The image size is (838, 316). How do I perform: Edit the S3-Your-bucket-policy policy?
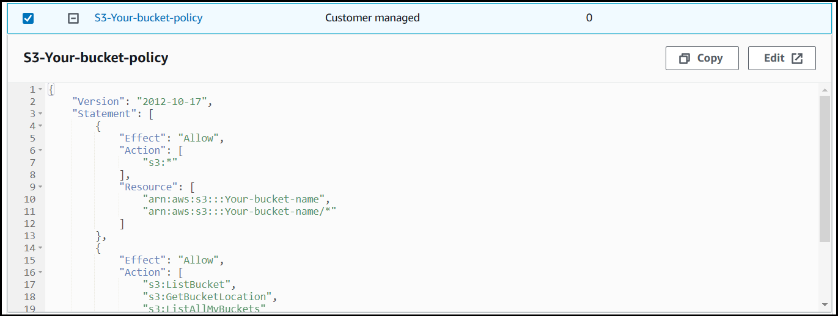pos(782,58)
